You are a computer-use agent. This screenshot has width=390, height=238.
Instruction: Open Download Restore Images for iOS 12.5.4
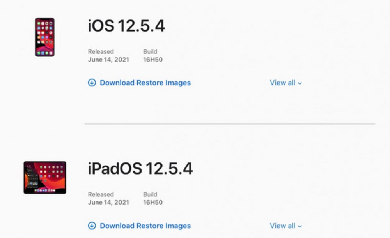point(145,83)
